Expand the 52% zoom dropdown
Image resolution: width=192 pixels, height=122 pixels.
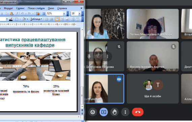tap(64, 14)
